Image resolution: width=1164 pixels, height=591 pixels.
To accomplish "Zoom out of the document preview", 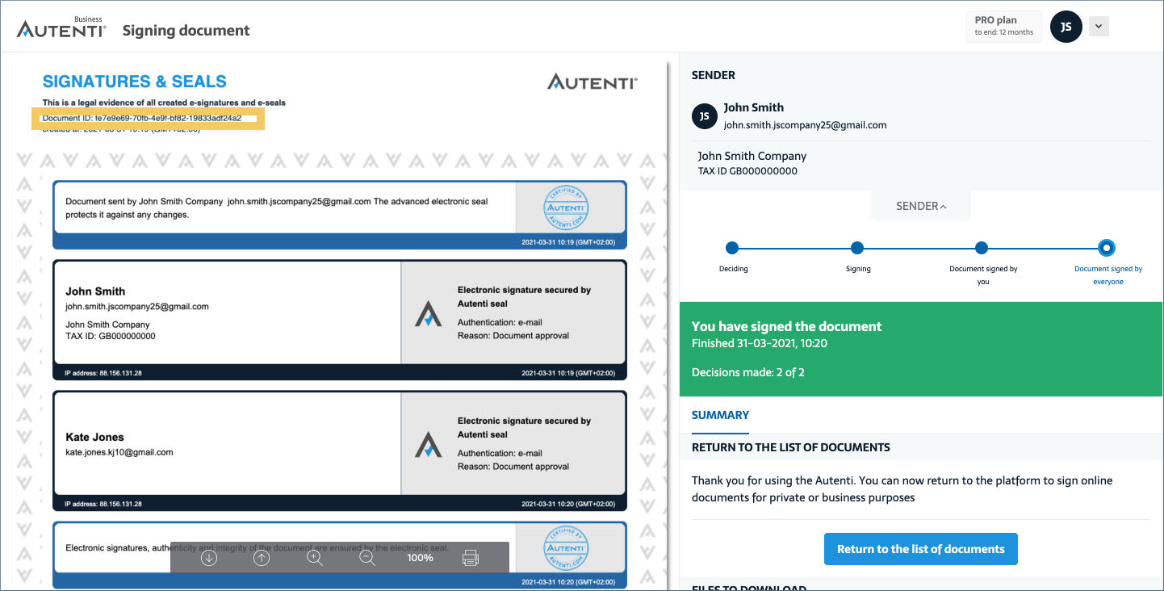I will point(366,557).
